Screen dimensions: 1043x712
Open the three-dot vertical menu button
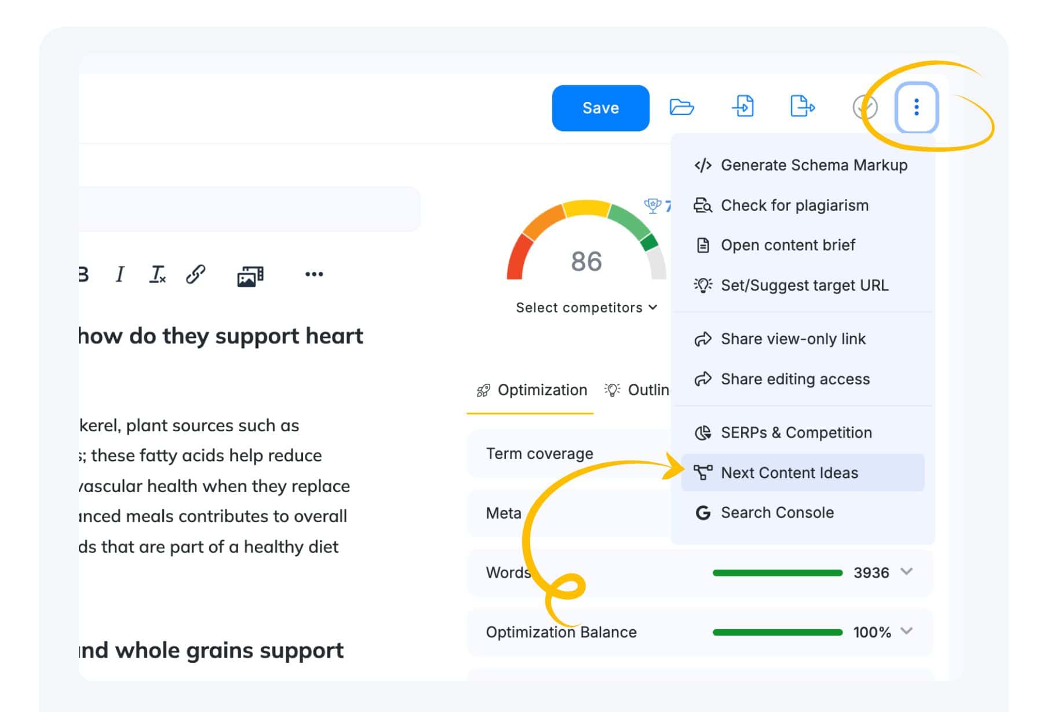click(916, 108)
